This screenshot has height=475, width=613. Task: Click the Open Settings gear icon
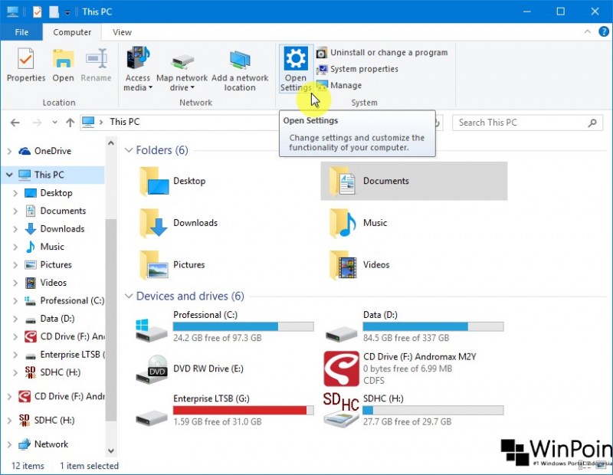coord(296,58)
